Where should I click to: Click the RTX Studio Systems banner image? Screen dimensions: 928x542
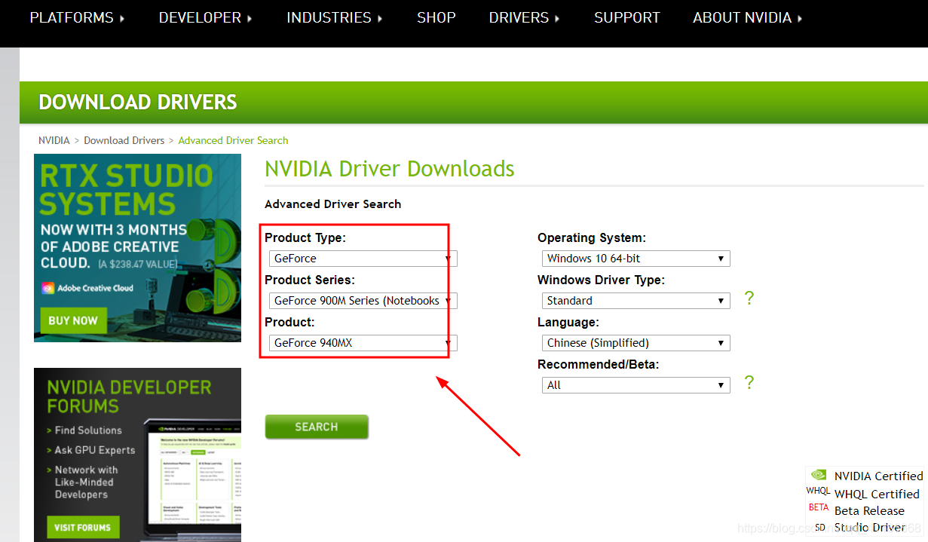pyautogui.click(x=137, y=248)
